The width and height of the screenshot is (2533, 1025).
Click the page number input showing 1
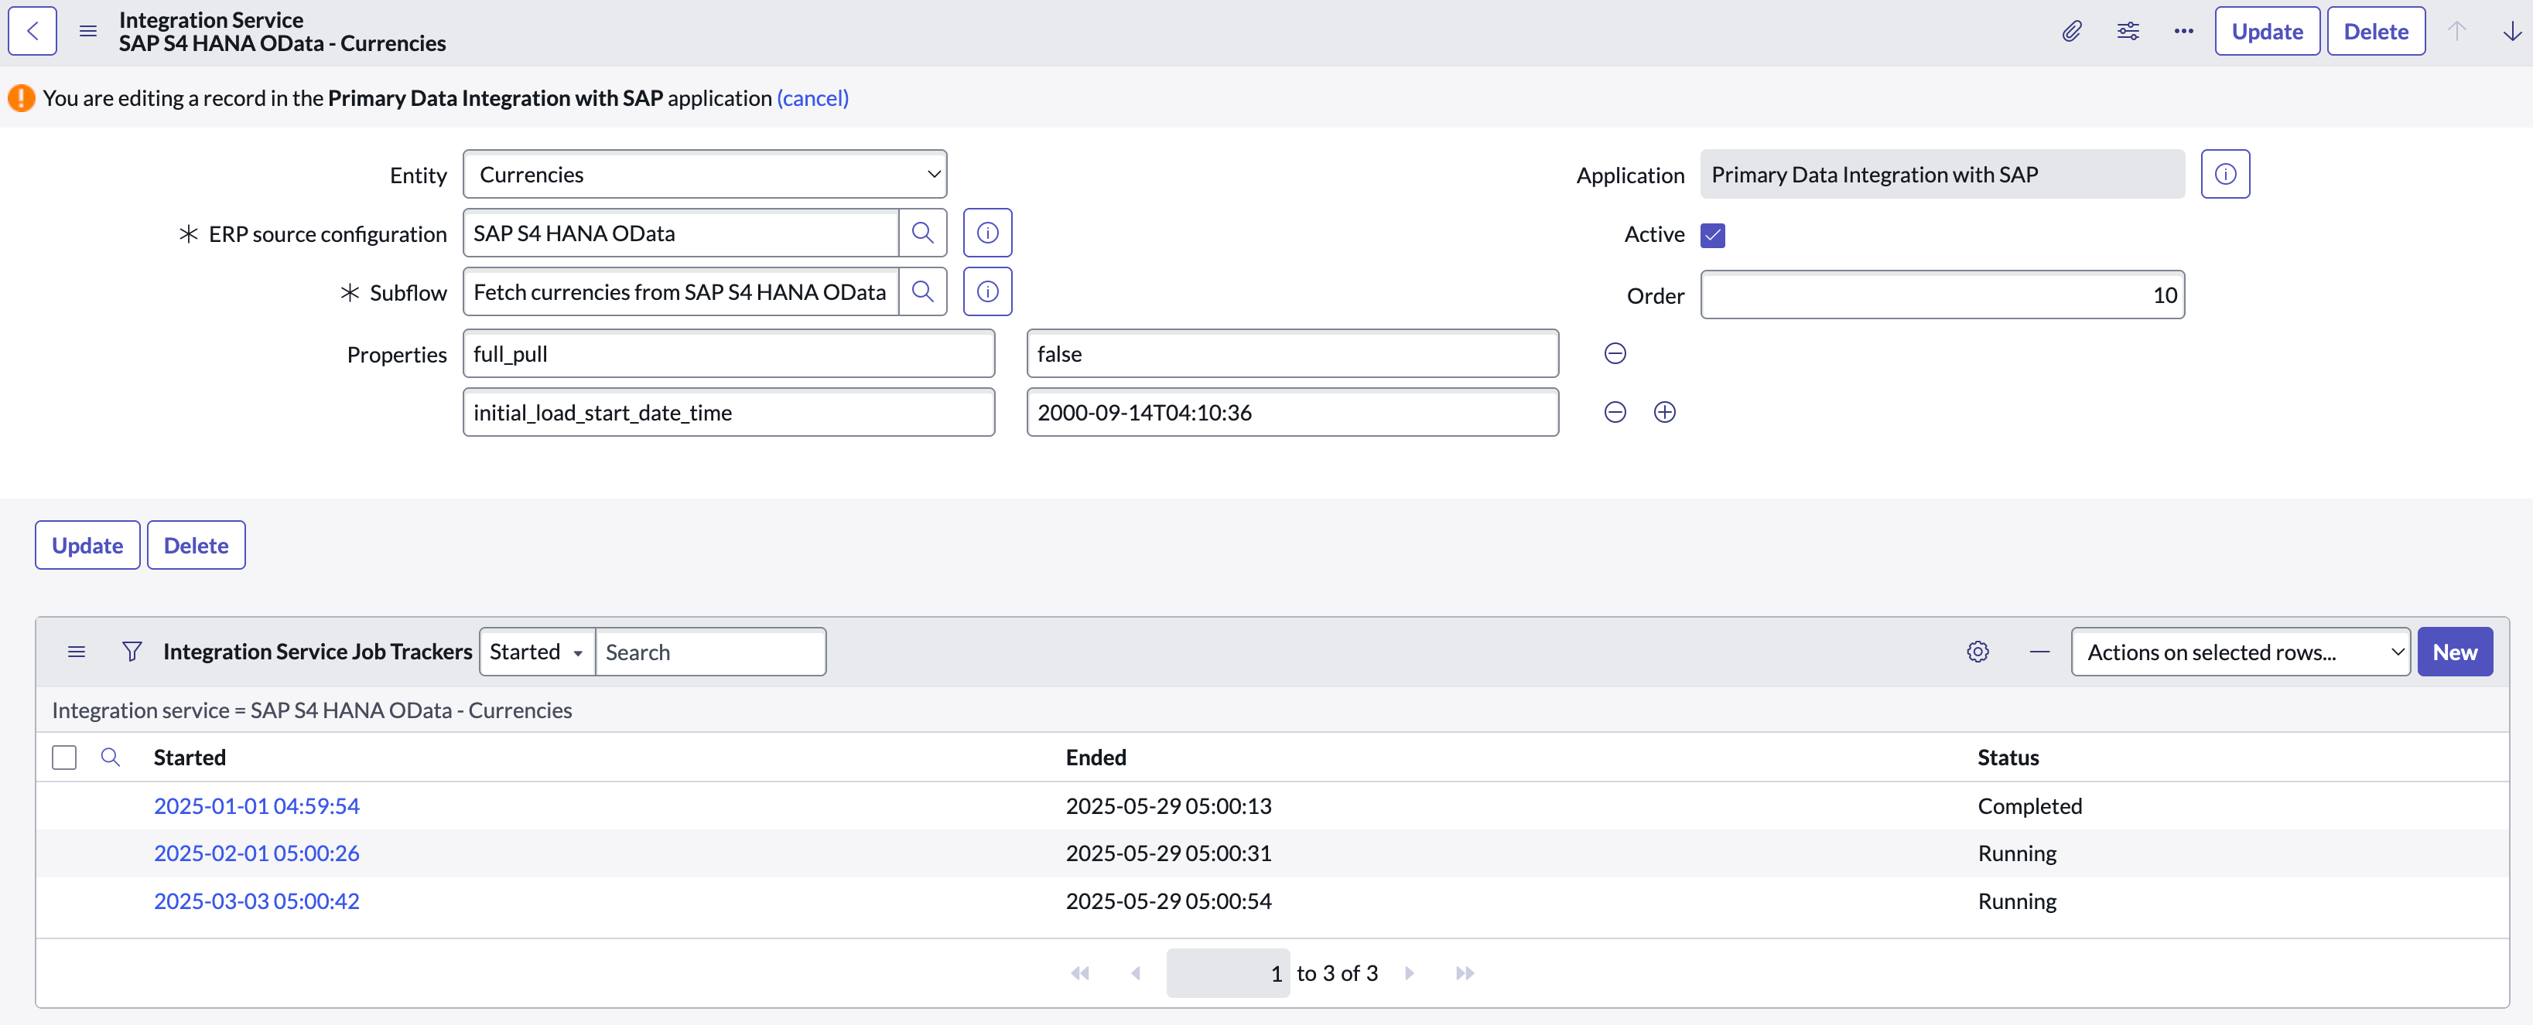tap(1227, 973)
